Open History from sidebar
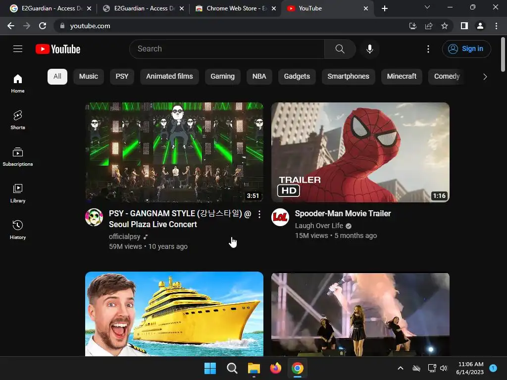This screenshot has width=507, height=380. click(x=18, y=230)
